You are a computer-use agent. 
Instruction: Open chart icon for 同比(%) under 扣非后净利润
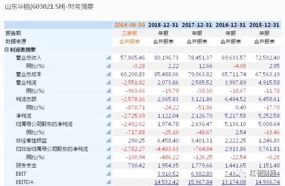pyautogui.click(x=109, y=157)
